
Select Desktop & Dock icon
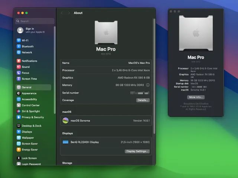click(19, 126)
